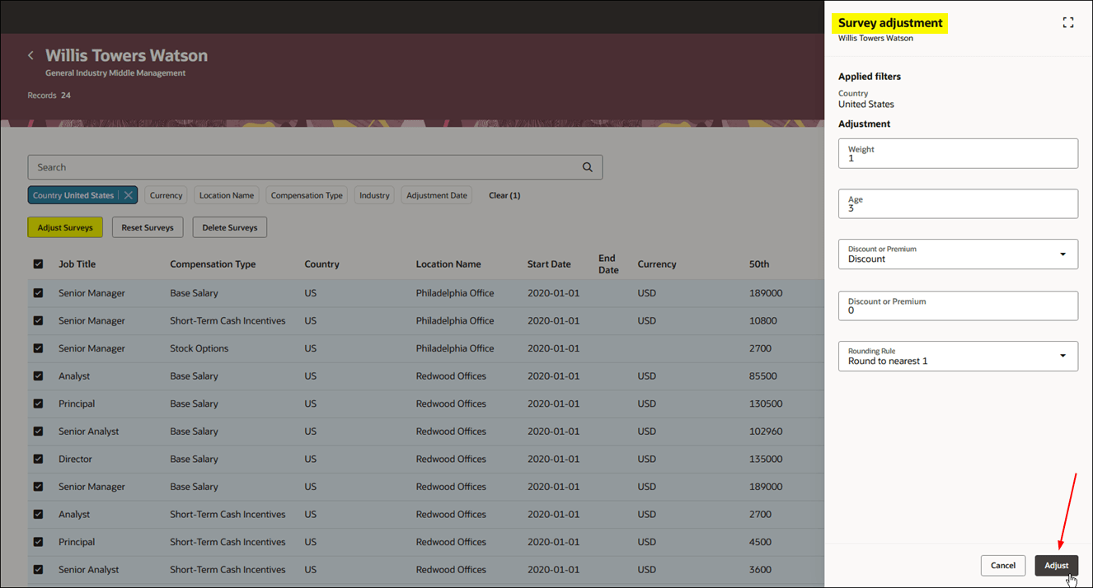Select the 10800 value in the 50th column
Viewport: 1093px width, 588px height.
(x=763, y=320)
